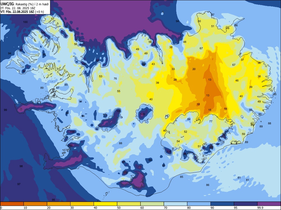Click the '77' humidity value on the map

[211, 122]
